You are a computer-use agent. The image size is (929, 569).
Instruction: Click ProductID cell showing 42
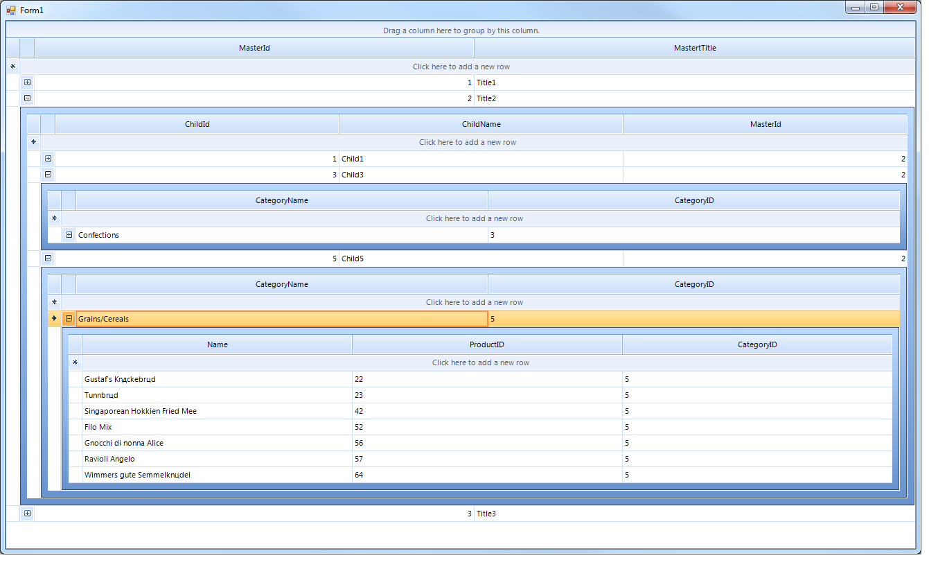[488, 411]
